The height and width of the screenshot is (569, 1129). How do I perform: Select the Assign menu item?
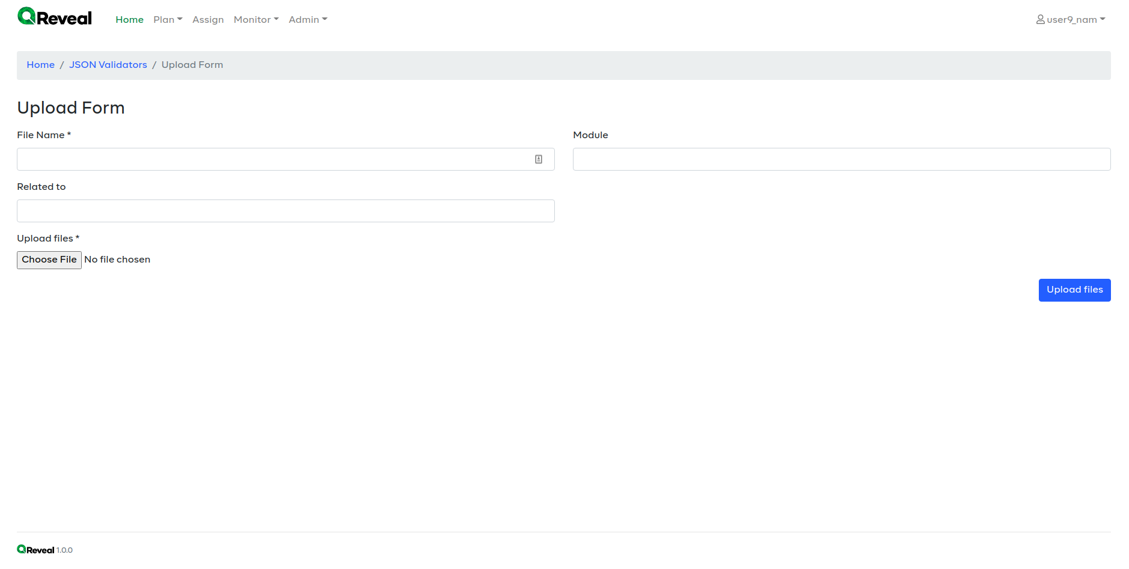(x=207, y=19)
